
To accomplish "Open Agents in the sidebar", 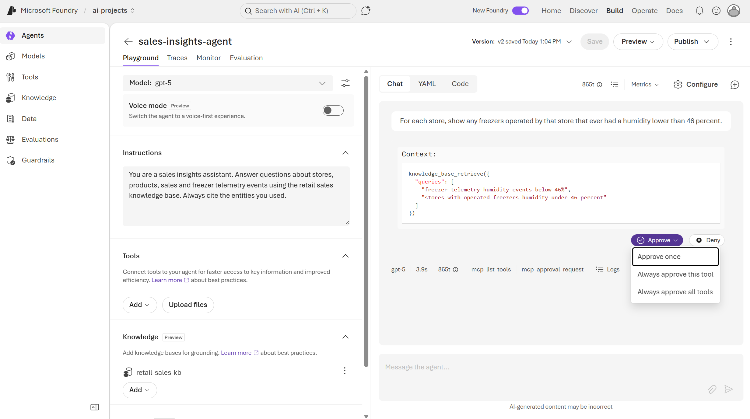I will (53, 36).
